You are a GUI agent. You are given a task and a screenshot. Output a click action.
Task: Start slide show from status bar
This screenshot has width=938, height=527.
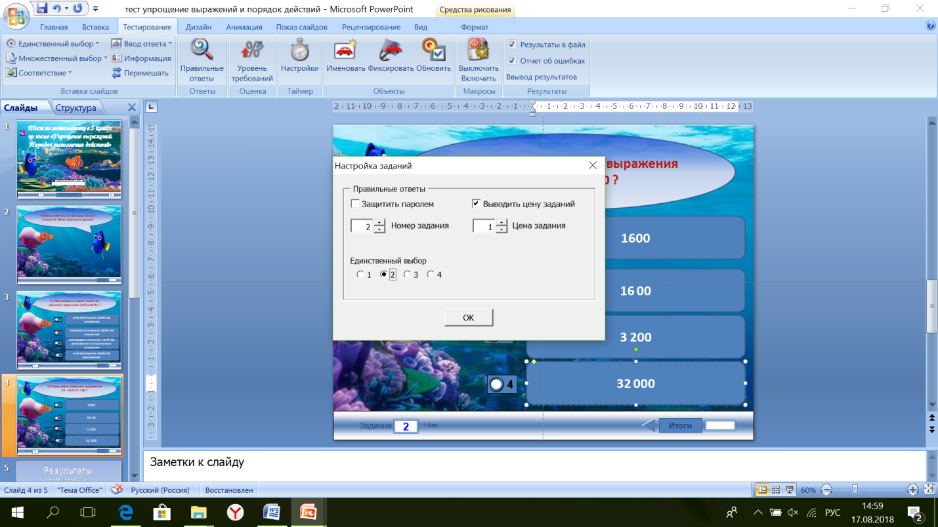pos(788,490)
